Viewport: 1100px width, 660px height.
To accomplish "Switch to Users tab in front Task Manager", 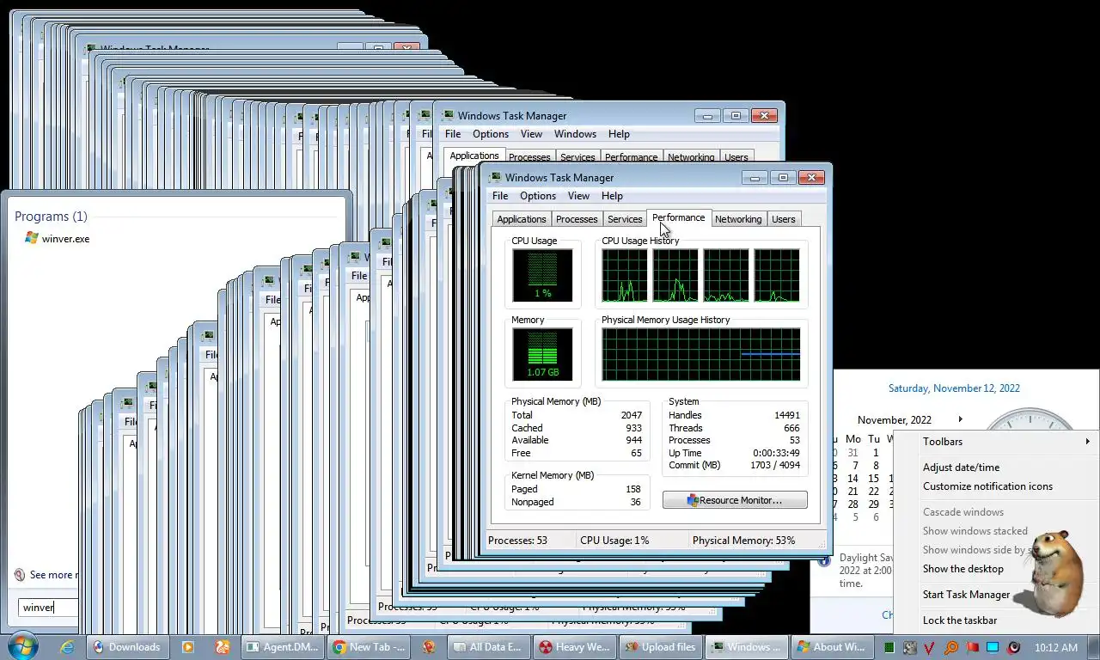I will click(784, 219).
